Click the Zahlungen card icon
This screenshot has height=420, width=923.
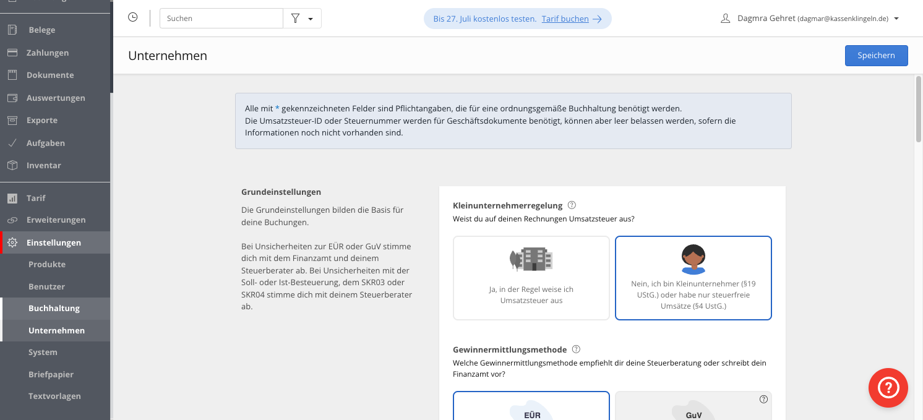[x=12, y=53]
